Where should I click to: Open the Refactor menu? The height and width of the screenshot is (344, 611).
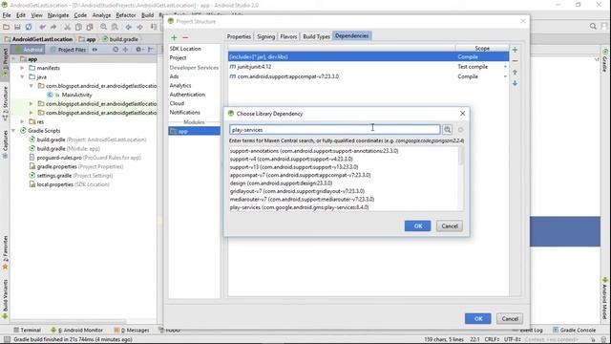[126, 15]
